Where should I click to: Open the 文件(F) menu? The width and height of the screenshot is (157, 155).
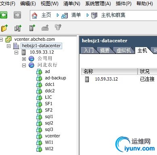[8, 4]
